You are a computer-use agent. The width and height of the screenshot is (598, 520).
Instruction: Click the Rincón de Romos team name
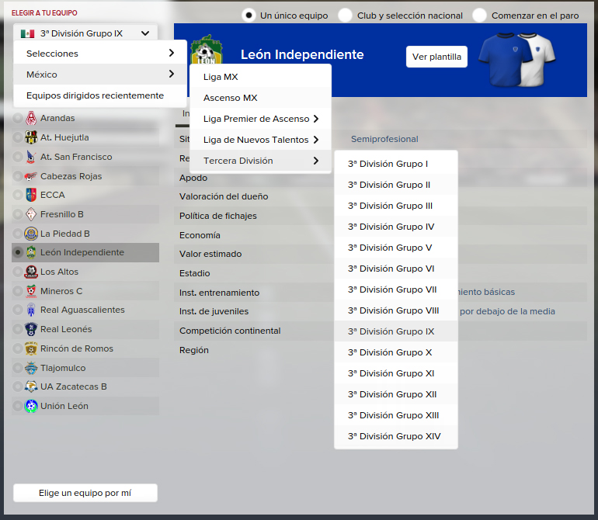tap(77, 348)
